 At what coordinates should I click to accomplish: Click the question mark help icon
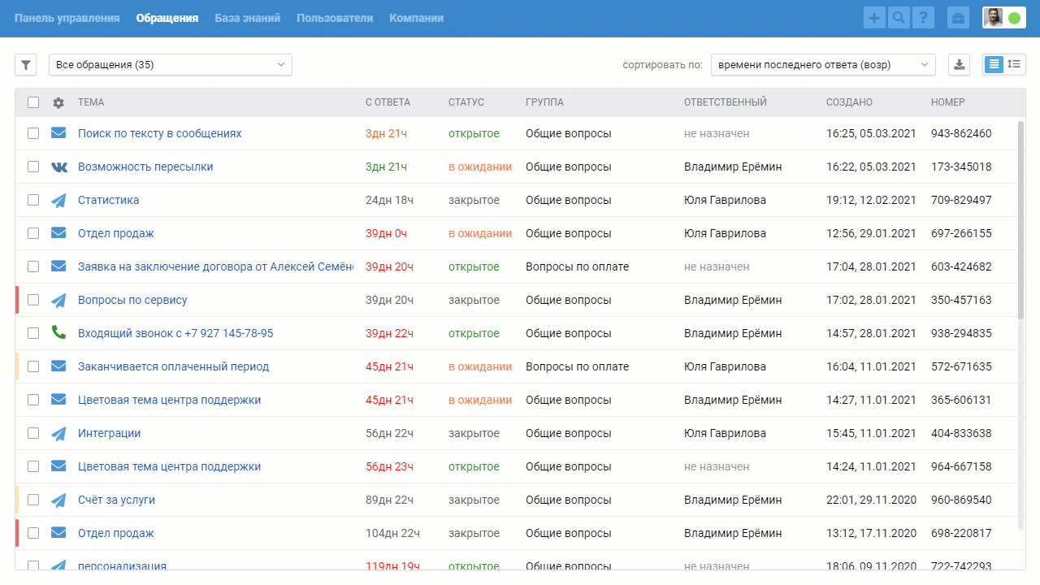(x=923, y=18)
